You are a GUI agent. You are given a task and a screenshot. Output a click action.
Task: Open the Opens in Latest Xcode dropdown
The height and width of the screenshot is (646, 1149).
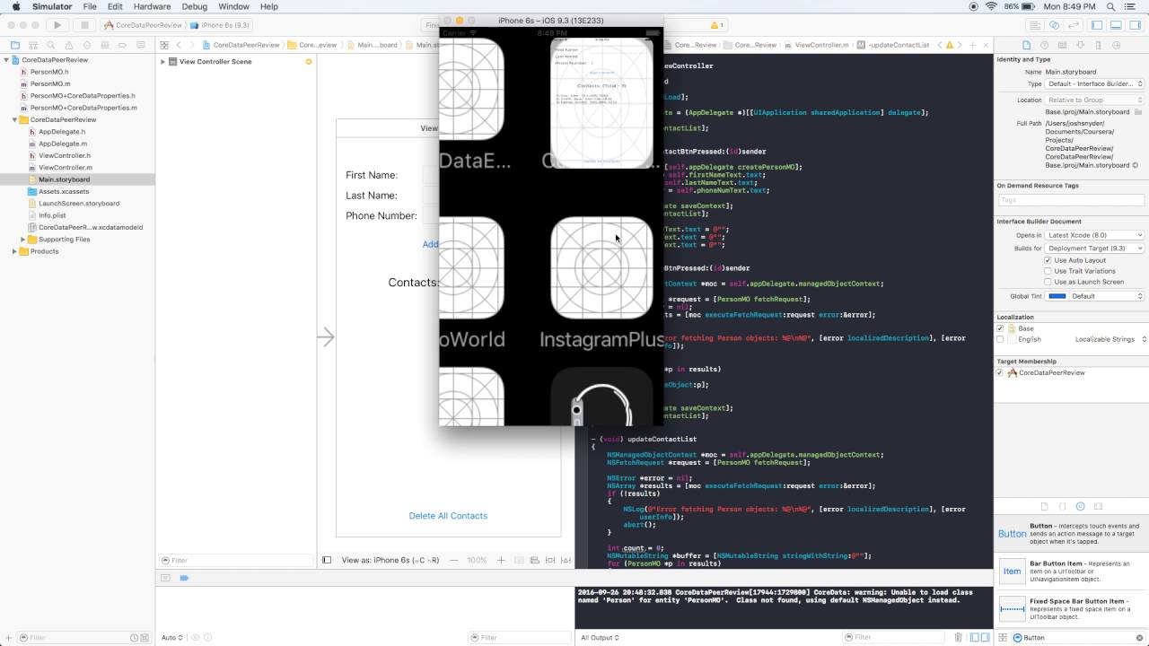pyautogui.click(x=1095, y=235)
